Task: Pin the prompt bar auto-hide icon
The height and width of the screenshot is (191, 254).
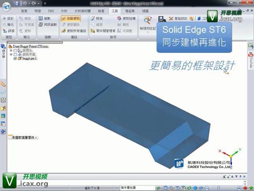Action: click(240, 176)
